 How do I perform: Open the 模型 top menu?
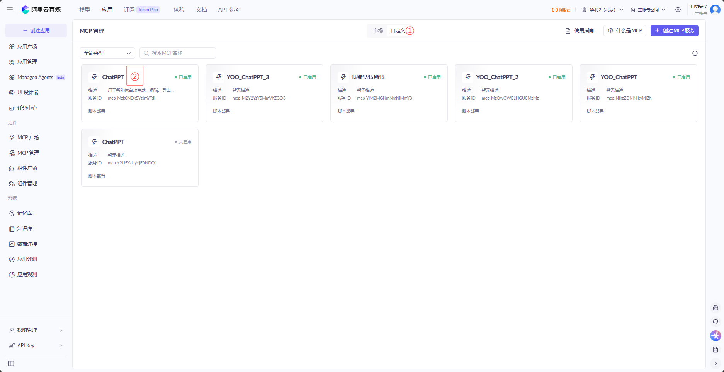(85, 10)
